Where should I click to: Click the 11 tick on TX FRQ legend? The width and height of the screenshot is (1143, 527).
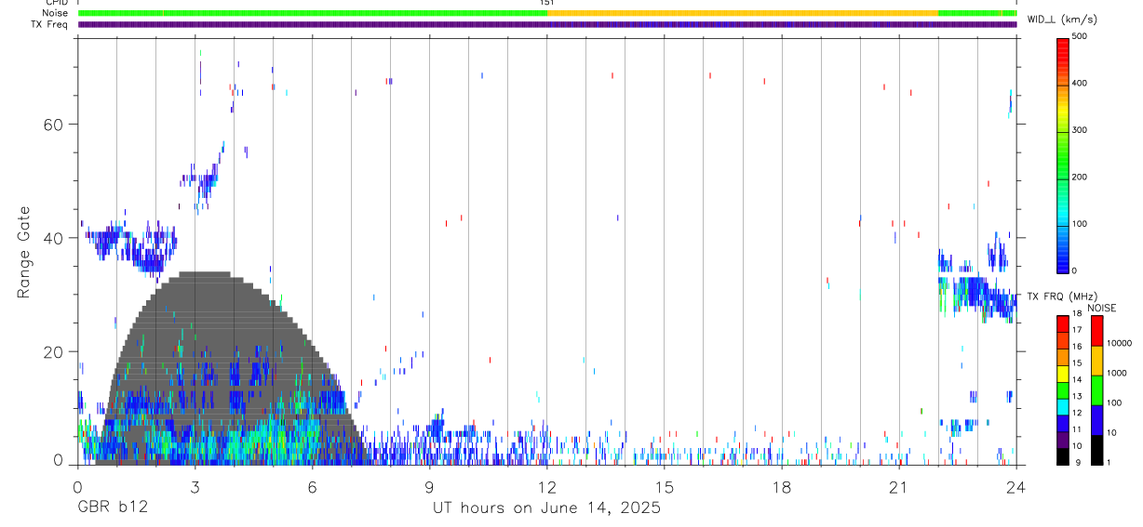(x=1075, y=429)
